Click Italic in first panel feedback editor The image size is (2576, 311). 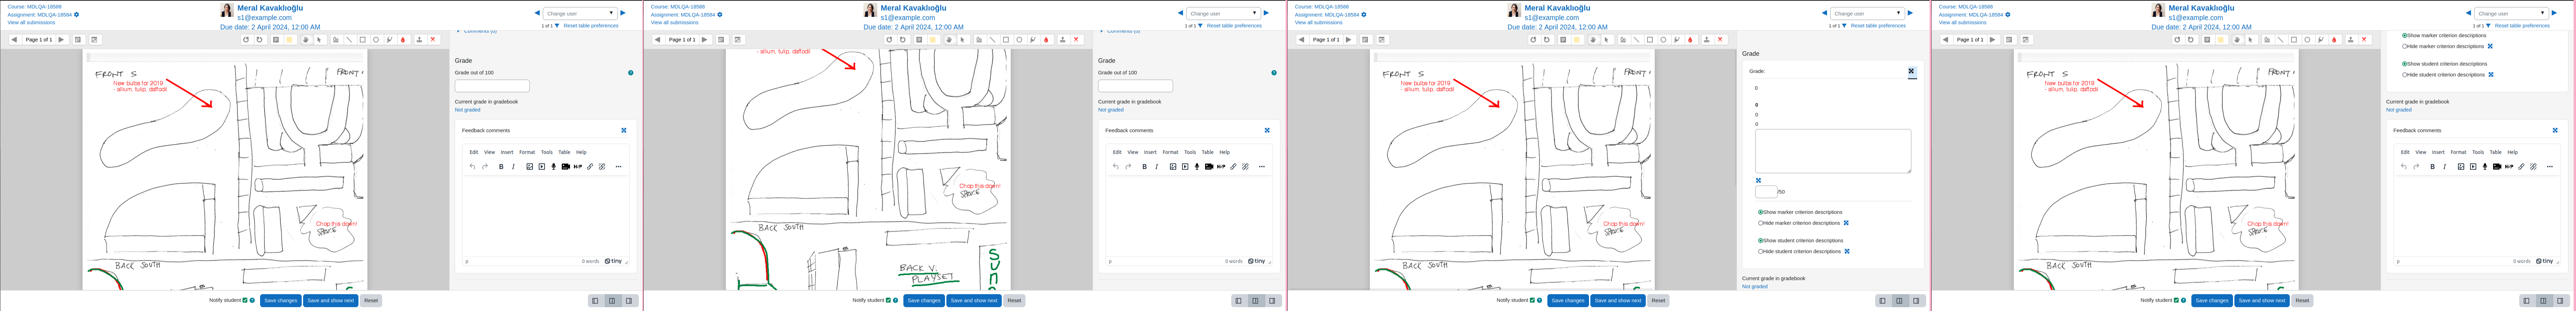click(x=513, y=167)
